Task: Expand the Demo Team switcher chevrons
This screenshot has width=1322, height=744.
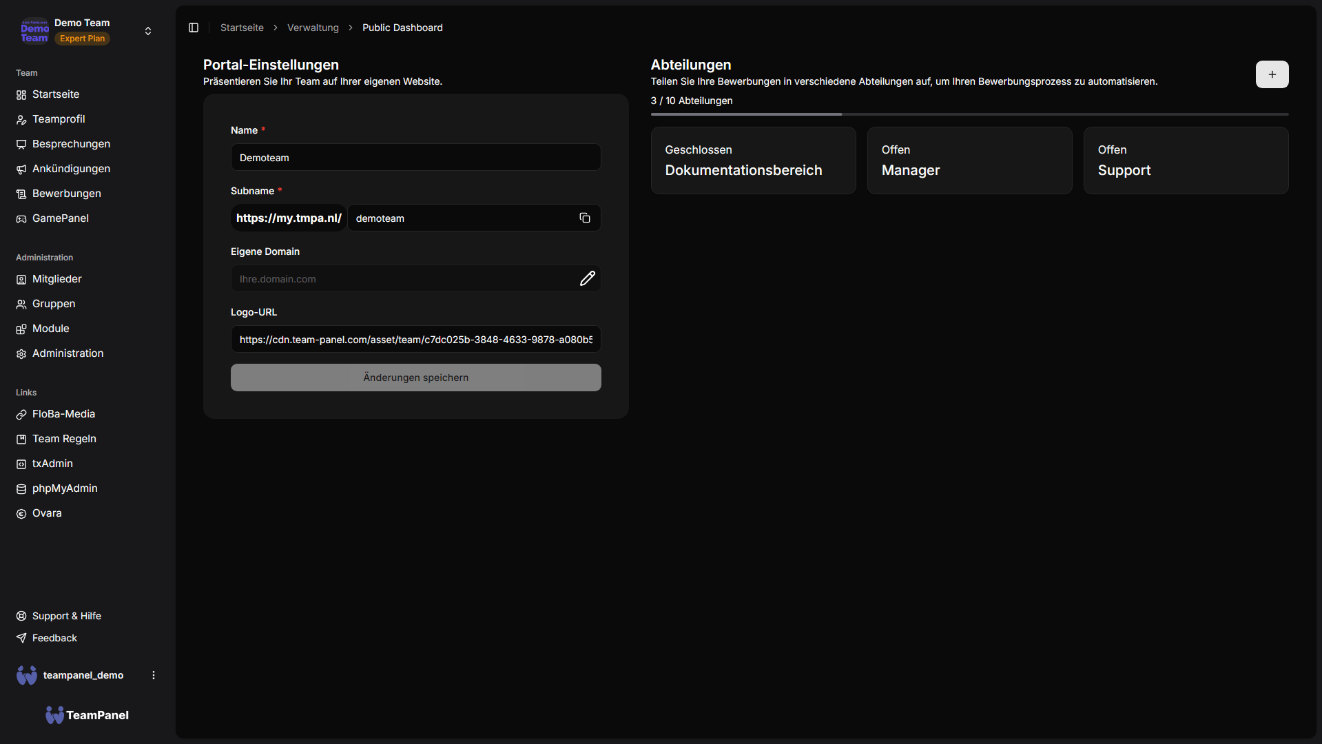Action: point(148,31)
